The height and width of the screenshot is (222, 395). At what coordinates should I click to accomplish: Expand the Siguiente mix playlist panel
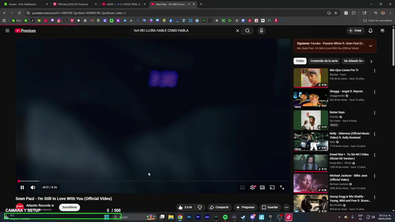coord(371,46)
